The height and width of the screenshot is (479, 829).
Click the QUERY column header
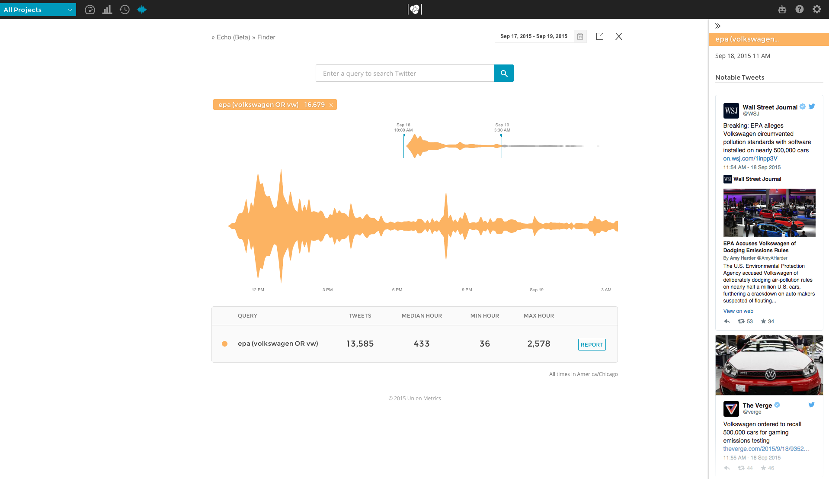pos(247,315)
